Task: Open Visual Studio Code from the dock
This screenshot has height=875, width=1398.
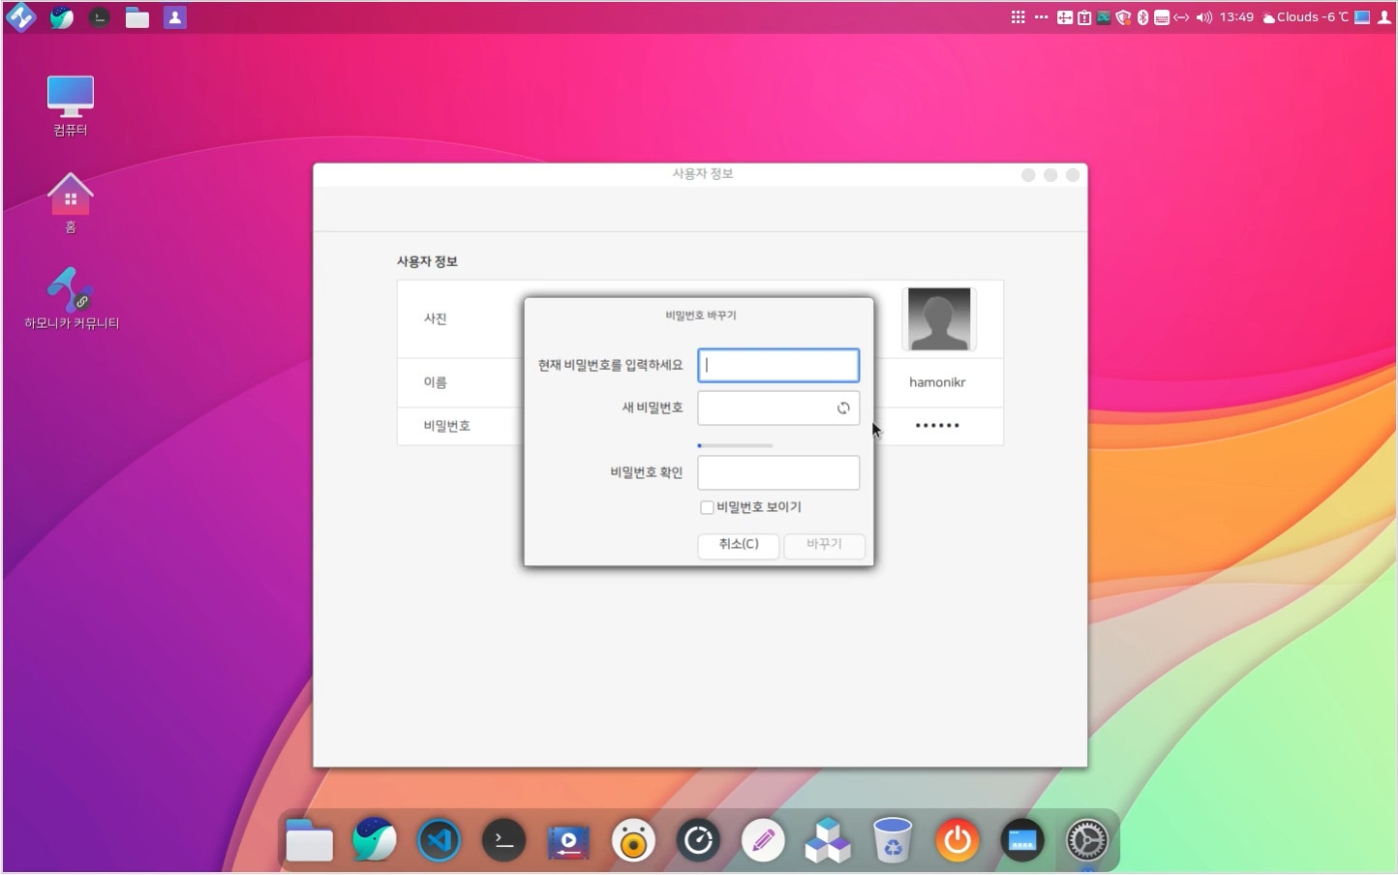Action: pos(439,841)
